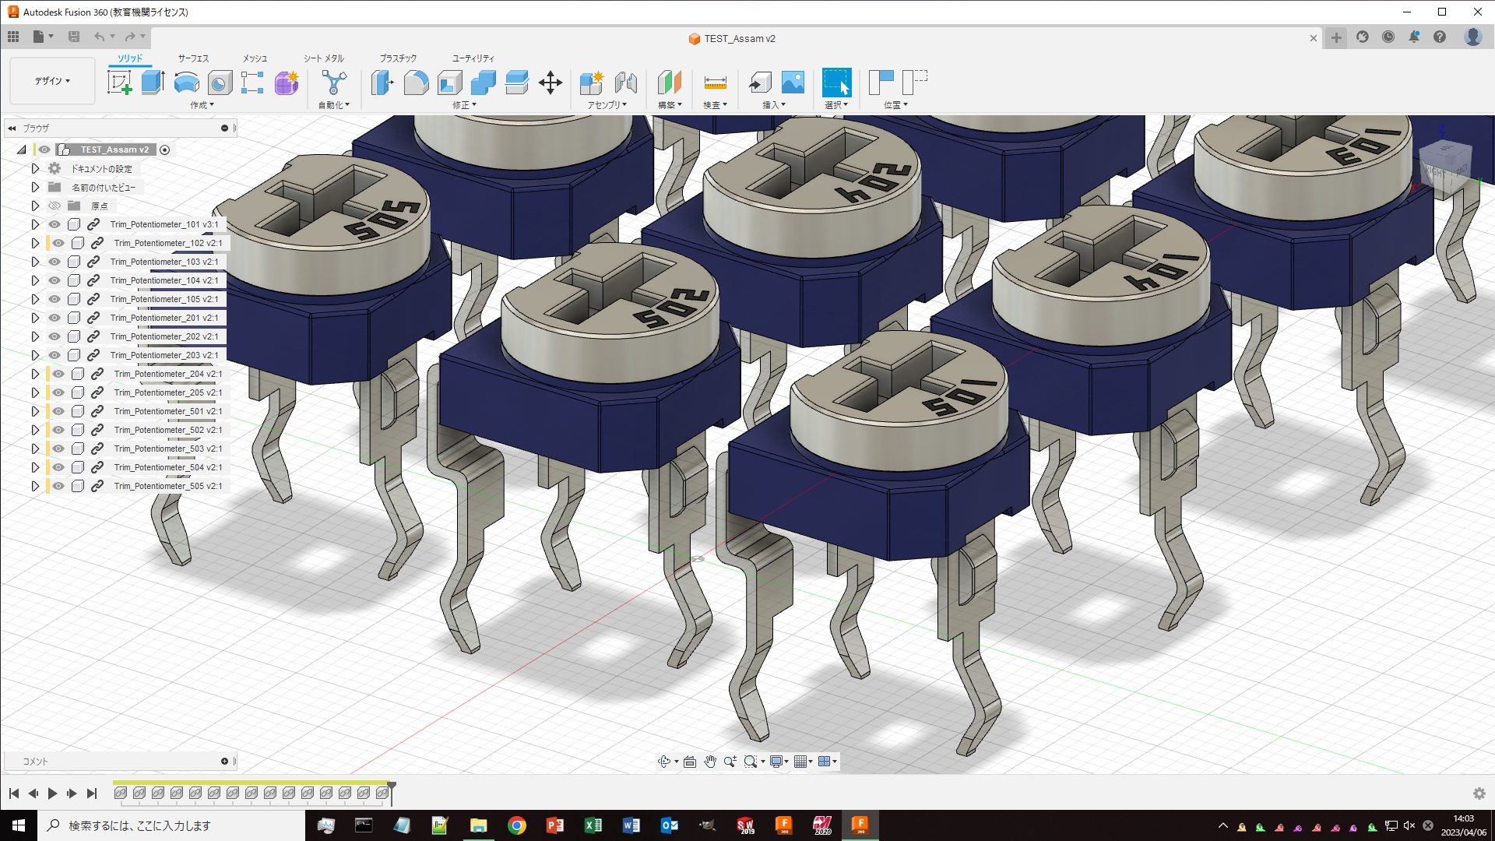Open the デザイン workspace dropdown

(52, 81)
